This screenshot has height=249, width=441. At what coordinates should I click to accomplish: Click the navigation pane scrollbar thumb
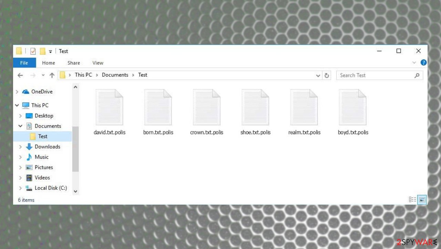pyautogui.click(x=75, y=149)
